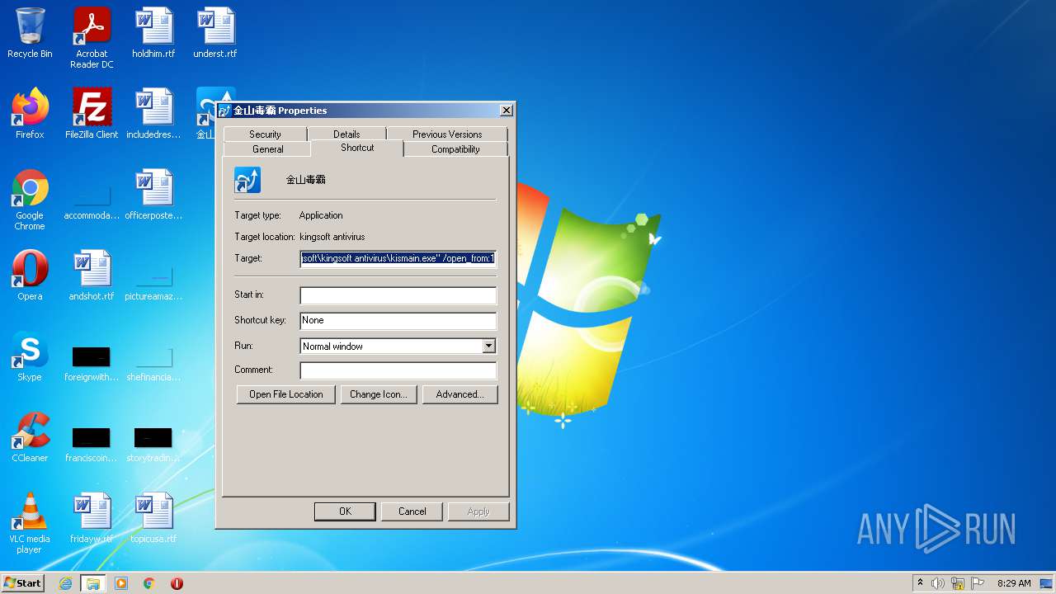The height and width of the screenshot is (594, 1056).
Task: Select the andshot.rtf file icon
Action: coord(92,276)
